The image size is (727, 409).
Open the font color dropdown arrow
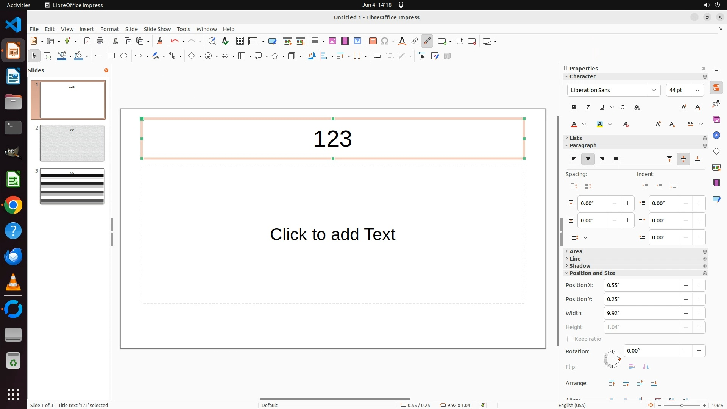(x=584, y=125)
